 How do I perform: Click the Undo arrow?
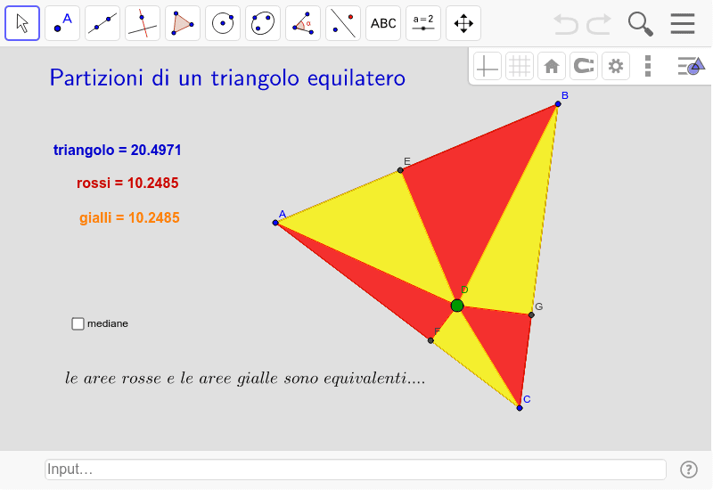[566, 24]
